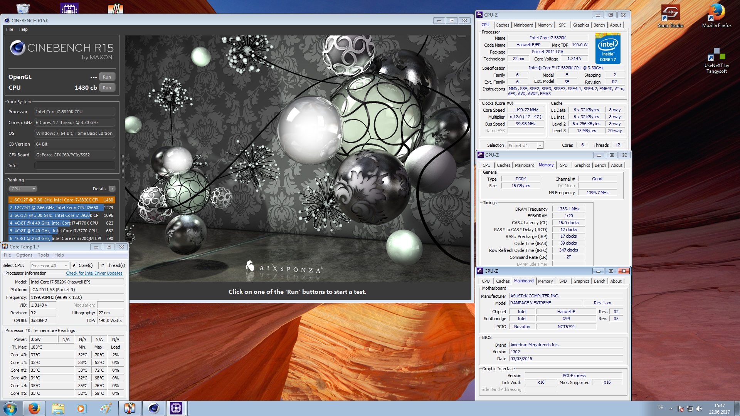Select the Xeon X5650 ranking entry
The width and height of the screenshot is (740, 416).
[62, 208]
